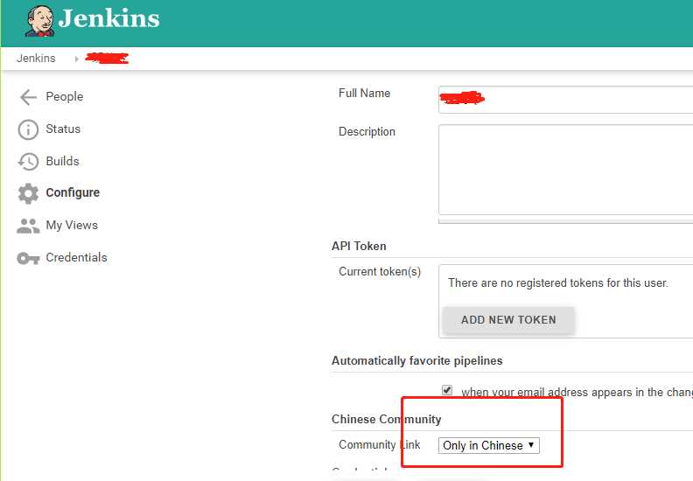Open the Jenkins breadcrumb link
693x481 pixels.
tap(36, 59)
